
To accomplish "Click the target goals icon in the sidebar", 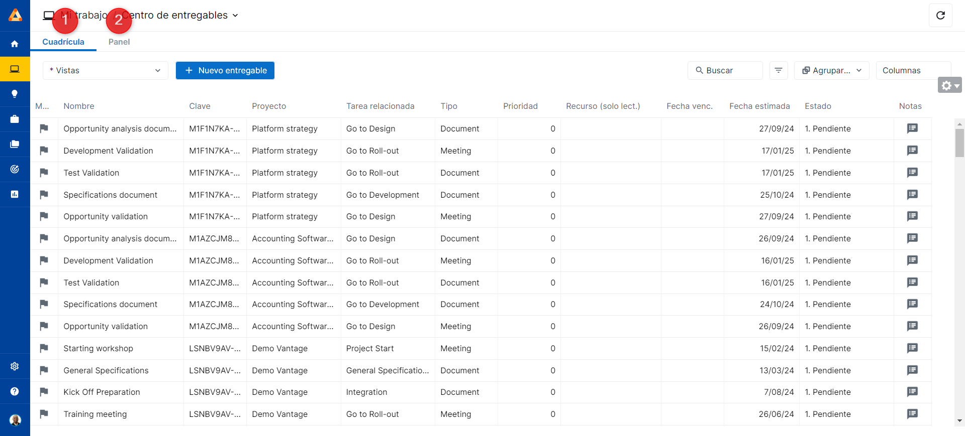I will pyautogui.click(x=15, y=169).
